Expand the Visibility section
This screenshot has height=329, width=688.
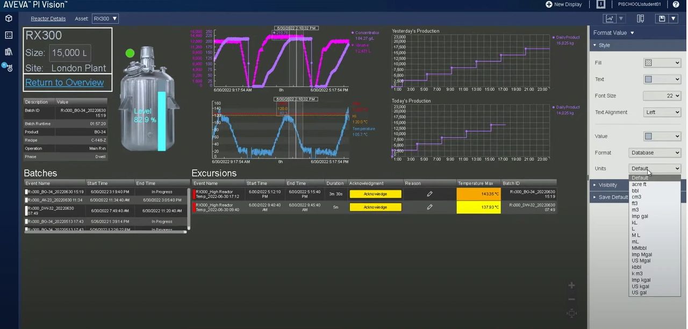pyautogui.click(x=607, y=185)
